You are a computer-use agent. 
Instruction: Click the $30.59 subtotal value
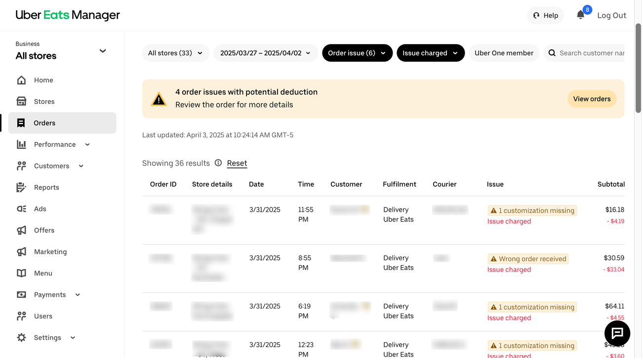coord(614,258)
